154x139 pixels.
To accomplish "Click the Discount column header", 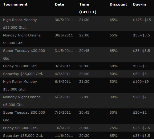I will [x=118, y=4].
